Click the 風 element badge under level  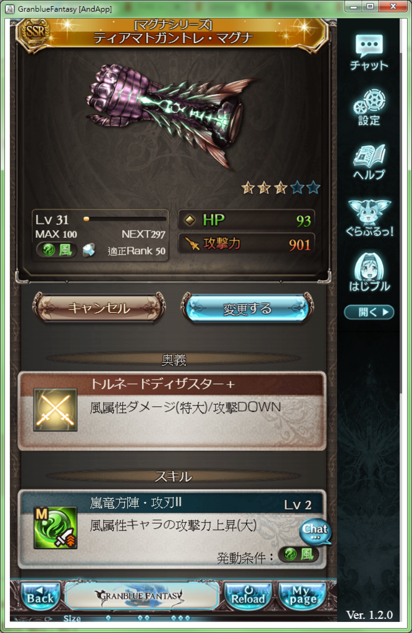click(57, 250)
